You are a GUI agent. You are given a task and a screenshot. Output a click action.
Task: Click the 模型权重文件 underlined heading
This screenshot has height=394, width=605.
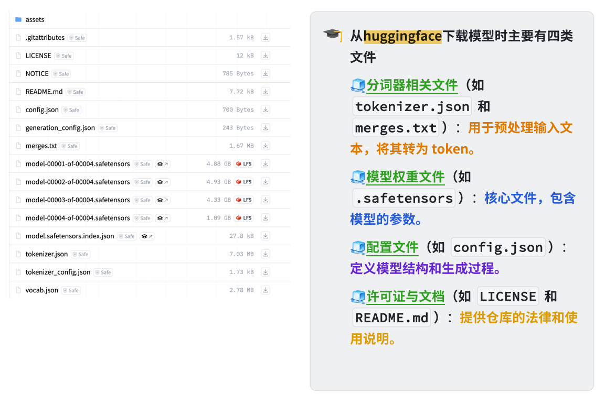pos(405,177)
